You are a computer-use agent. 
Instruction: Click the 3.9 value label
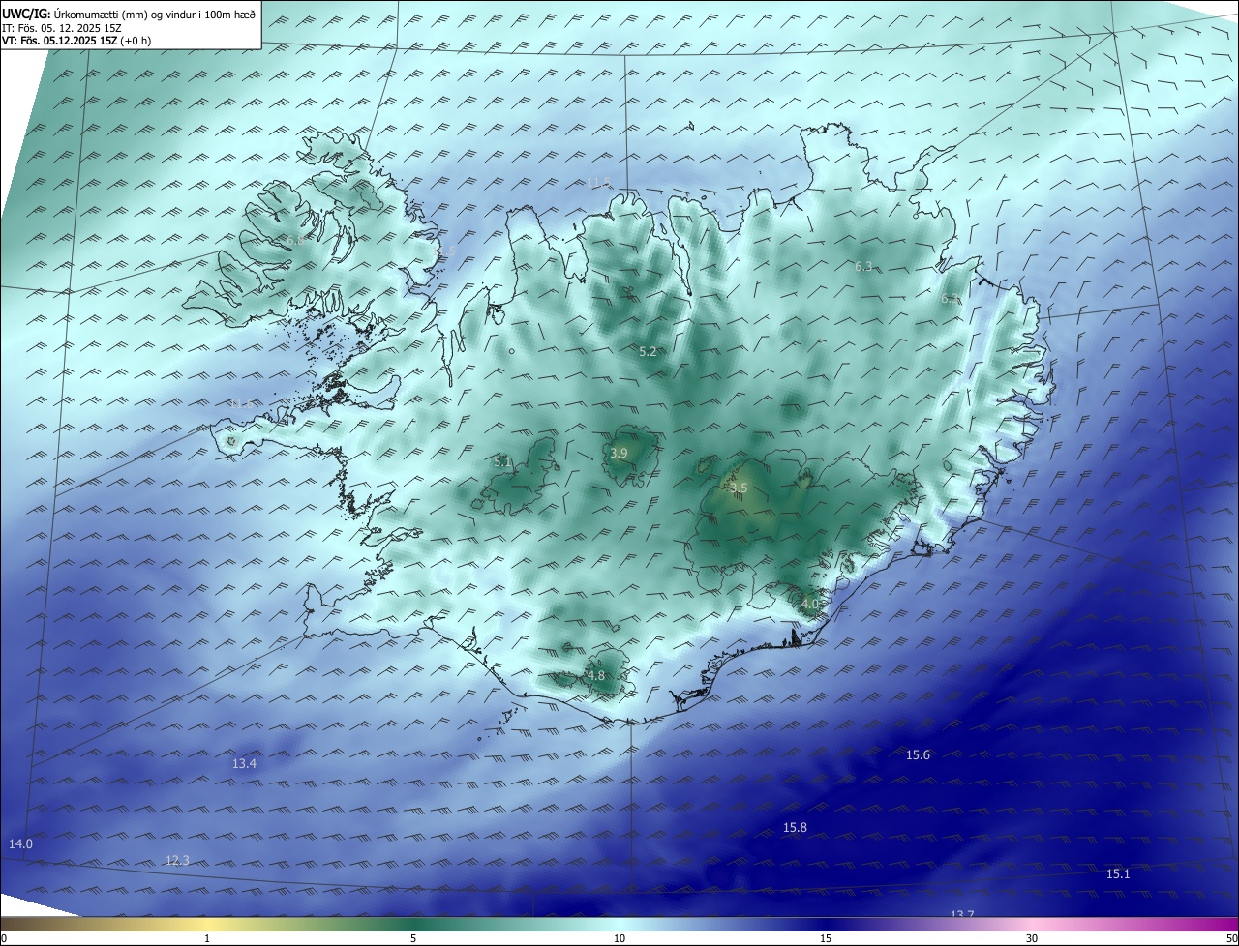[619, 453]
